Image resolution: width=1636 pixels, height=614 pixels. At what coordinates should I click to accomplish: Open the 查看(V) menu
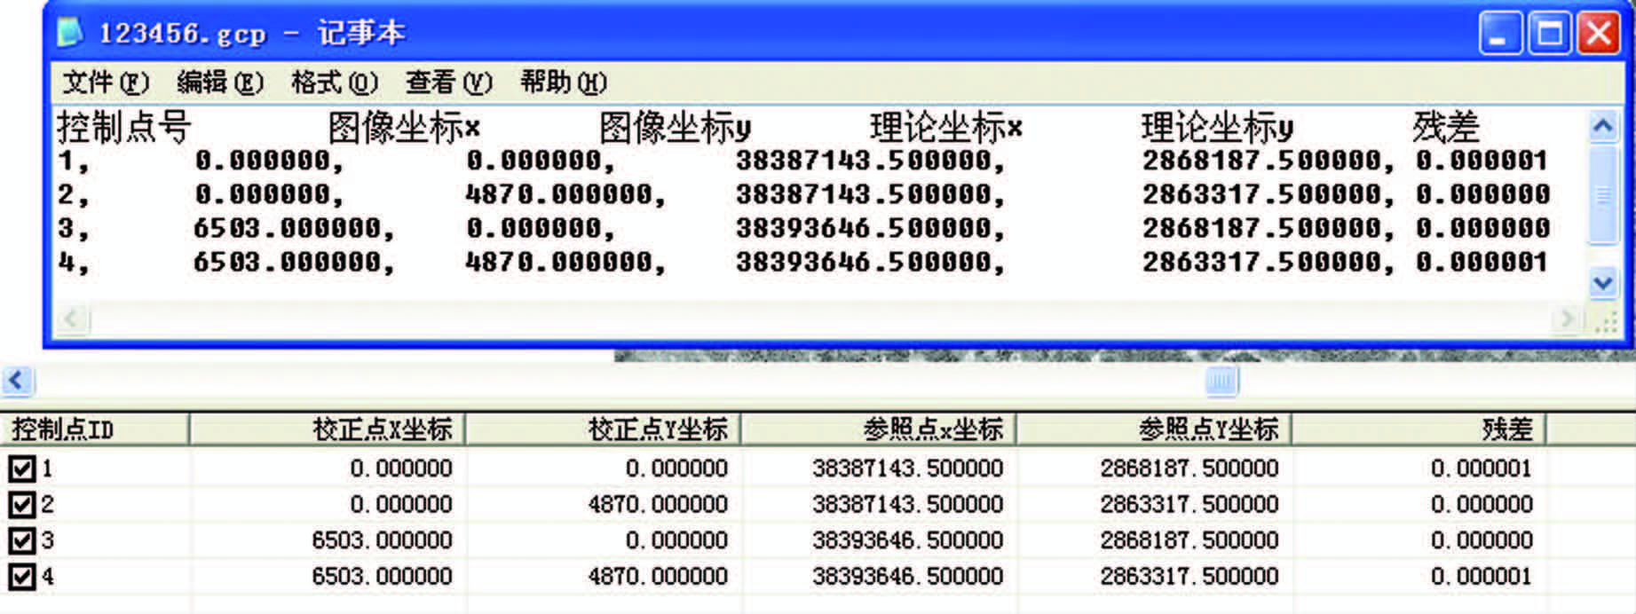(448, 83)
